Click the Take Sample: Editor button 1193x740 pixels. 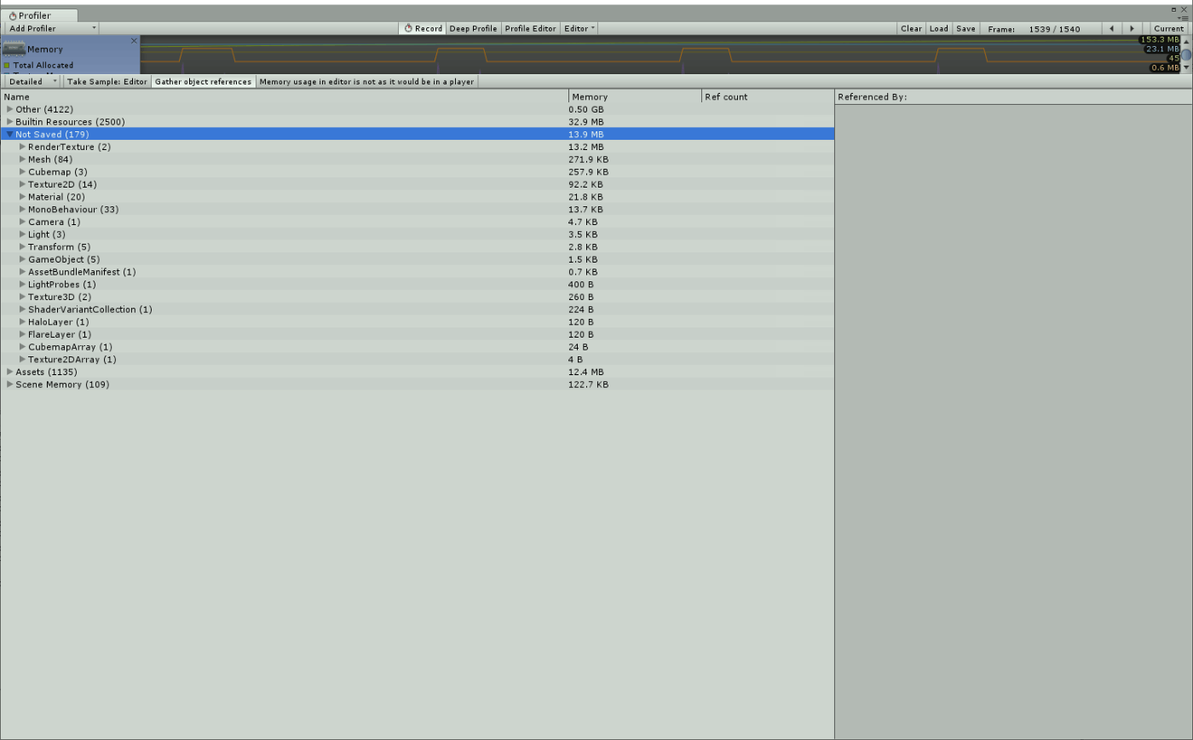107,82
